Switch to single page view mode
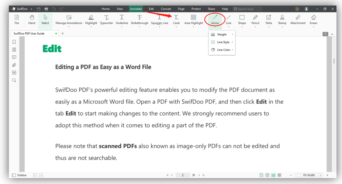 point(261,175)
